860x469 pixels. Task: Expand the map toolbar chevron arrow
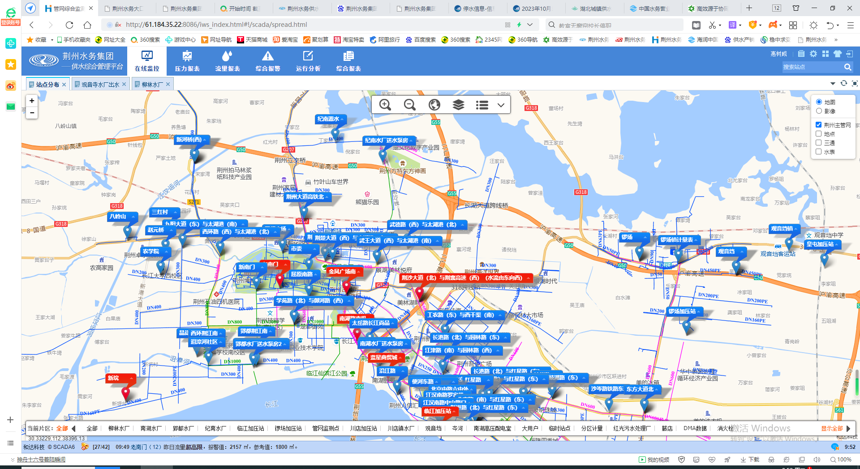[501, 105]
